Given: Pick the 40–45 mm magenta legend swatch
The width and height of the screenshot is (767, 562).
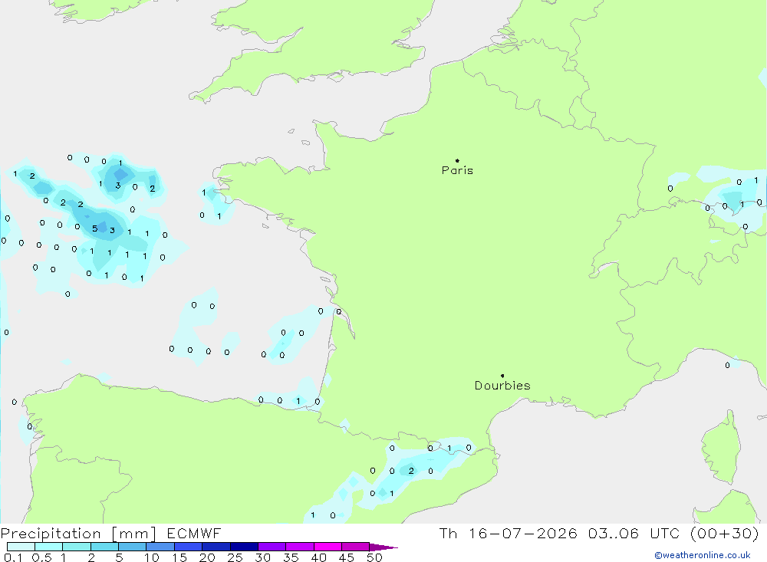Looking at the screenshot, I should (328, 547).
